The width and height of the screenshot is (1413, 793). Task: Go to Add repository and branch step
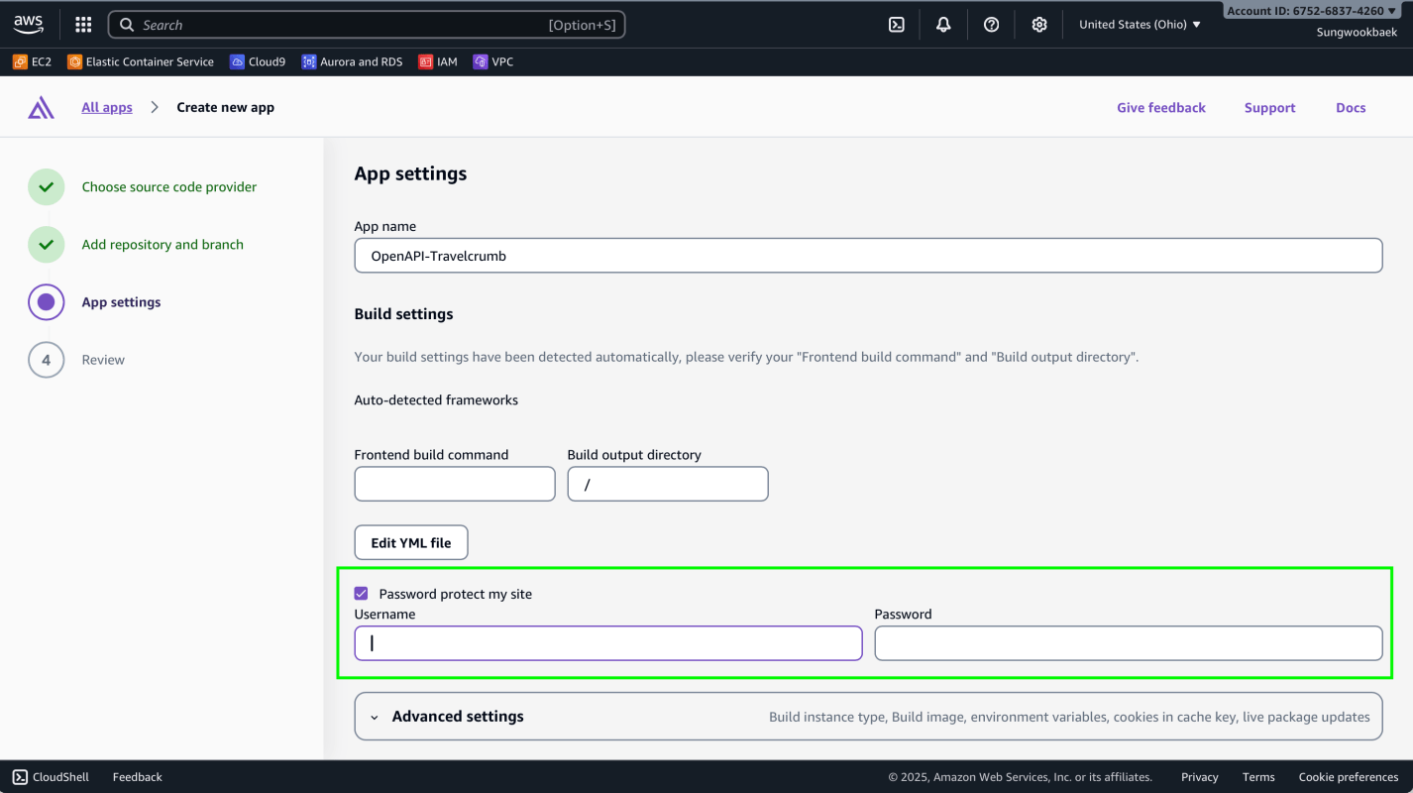click(163, 245)
